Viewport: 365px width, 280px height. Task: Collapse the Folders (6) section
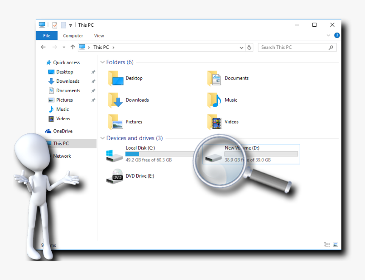(102, 62)
